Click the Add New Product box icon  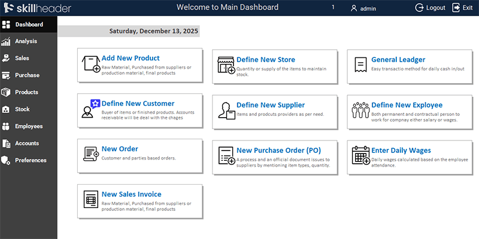coord(91,64)
